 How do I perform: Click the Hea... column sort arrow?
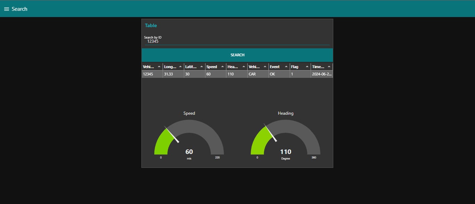(244, 67)
